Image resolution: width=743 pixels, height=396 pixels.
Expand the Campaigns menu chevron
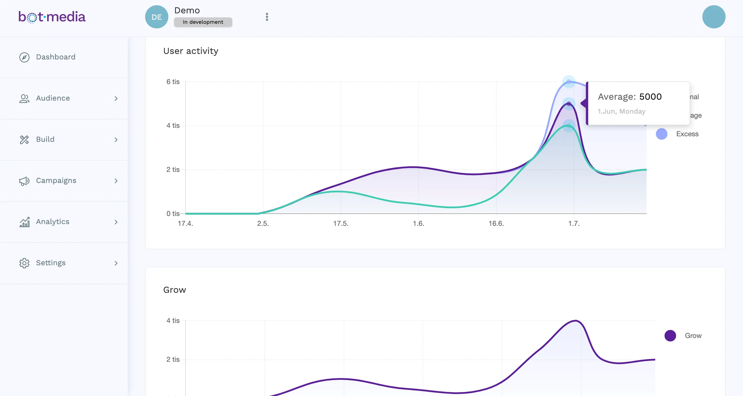click(116, 181)
